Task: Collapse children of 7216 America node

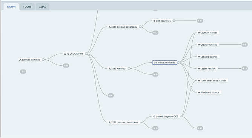Action: (x=129, y=69)
